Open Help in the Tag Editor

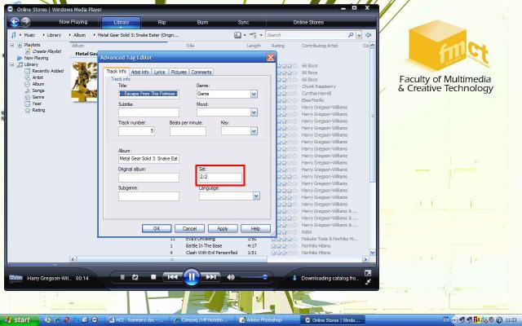click(x=255, y=228)
